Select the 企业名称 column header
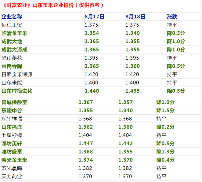Viewport: 202px width, 182px height. [12, 17]
